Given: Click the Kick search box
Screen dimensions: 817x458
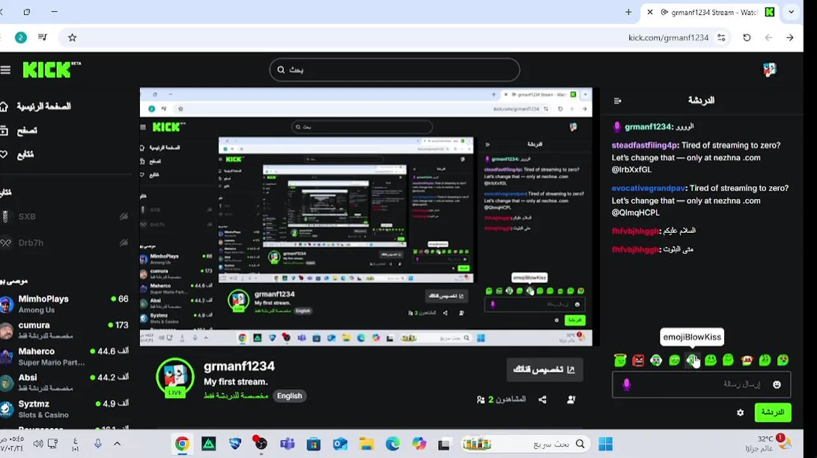Looking at the screenshot, I should [395, 70].
